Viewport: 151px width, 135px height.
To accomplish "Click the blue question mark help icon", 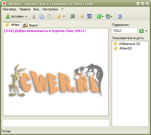I will pyautogui.click(x=120, y=16).
